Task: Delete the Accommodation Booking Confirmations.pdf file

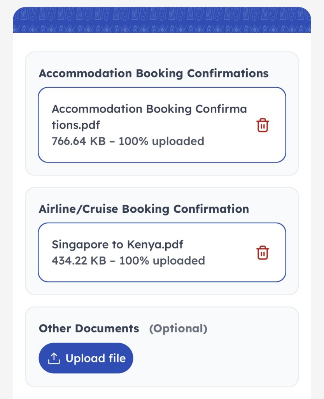Action: [x=263, y=125]
